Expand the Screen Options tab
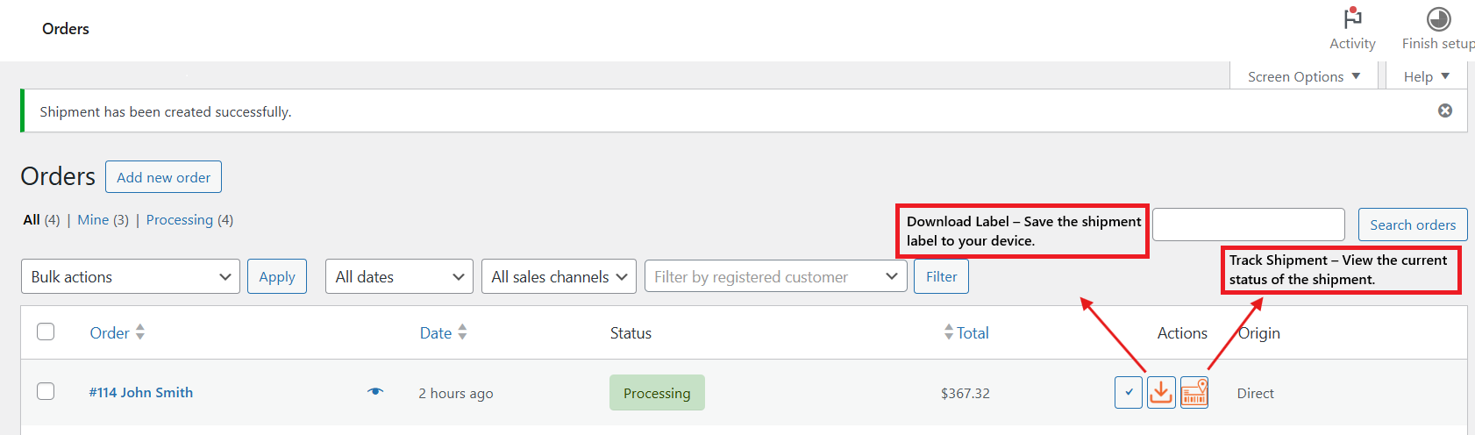Image resolution: width=1475 pixels, height=435 pixels. click(1304, 76)
